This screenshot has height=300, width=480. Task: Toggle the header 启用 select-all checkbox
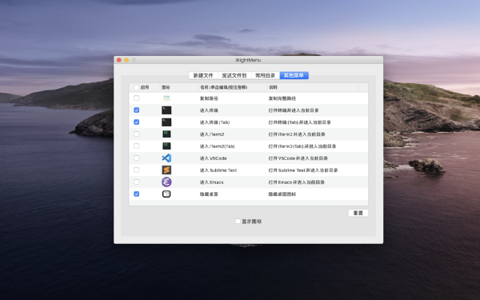(137, 87)
